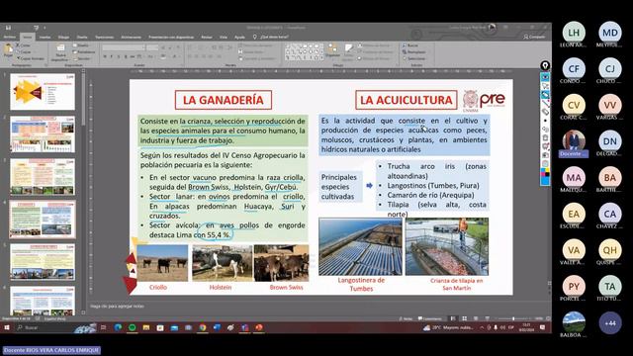This screenshot has width=633, height=356.
Task: Click the lightbulb beside ¿Qué desea hacer?
Action: point(255,37)
